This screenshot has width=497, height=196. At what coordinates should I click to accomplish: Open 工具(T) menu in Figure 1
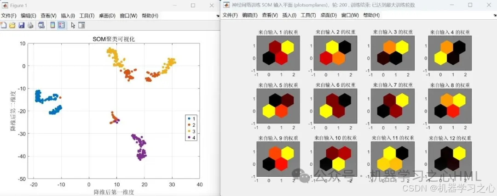point(87,16)
